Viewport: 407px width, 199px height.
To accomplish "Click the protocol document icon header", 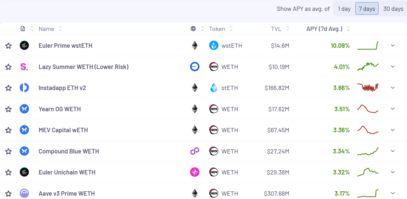I will [23, 29].
